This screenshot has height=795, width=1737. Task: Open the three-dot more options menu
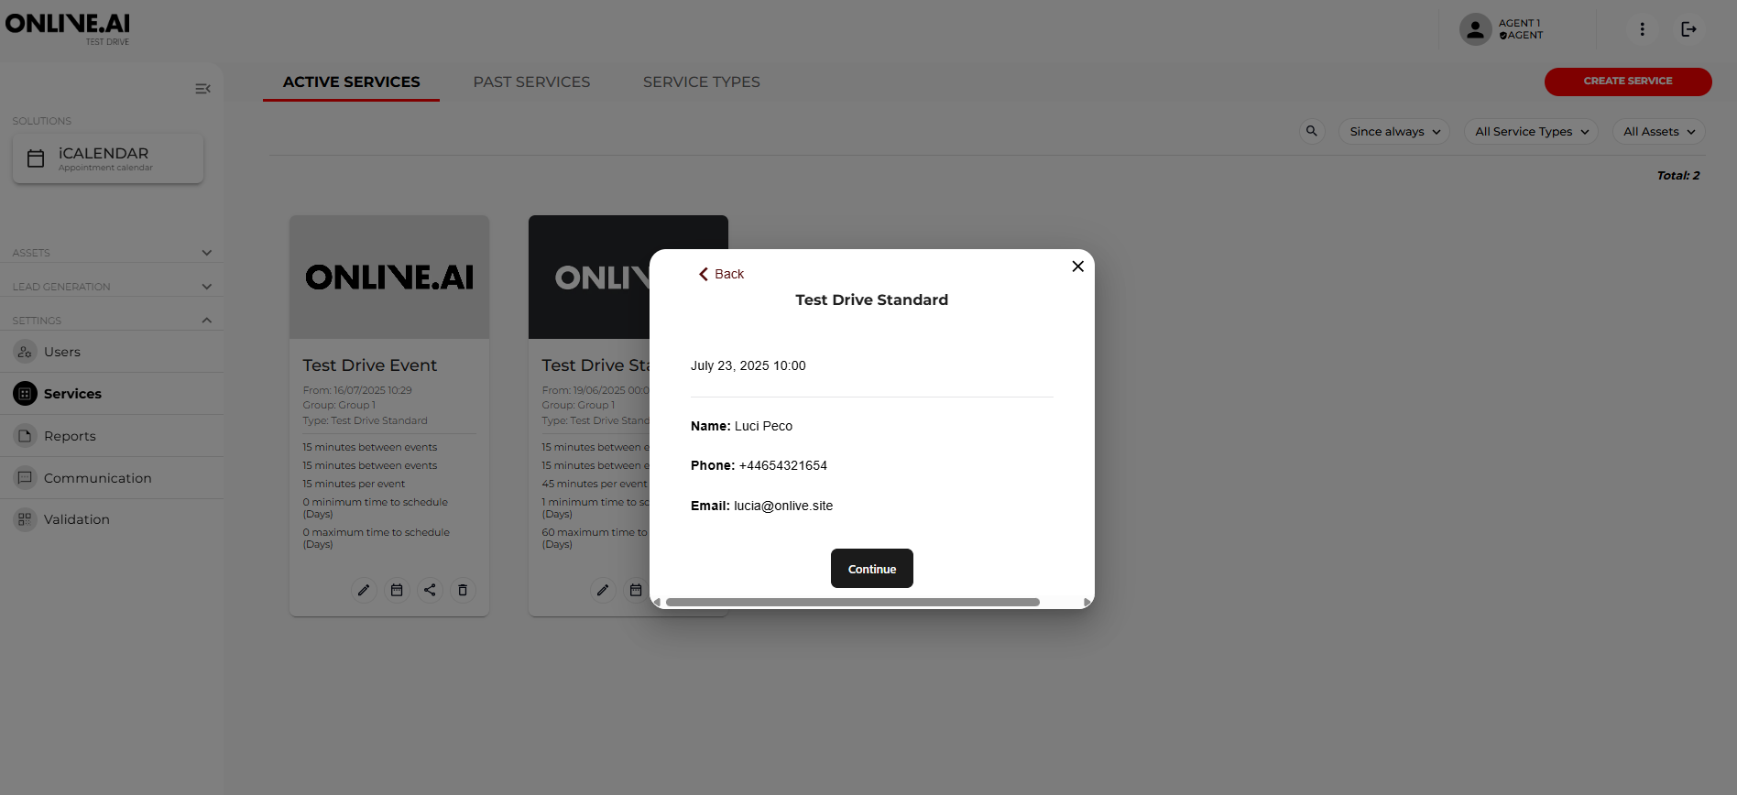click(x=1642, y=29)
